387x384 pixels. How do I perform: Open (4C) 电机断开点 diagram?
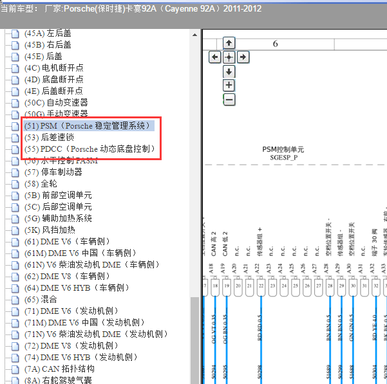pyautogui.click(x=54, y=68)
